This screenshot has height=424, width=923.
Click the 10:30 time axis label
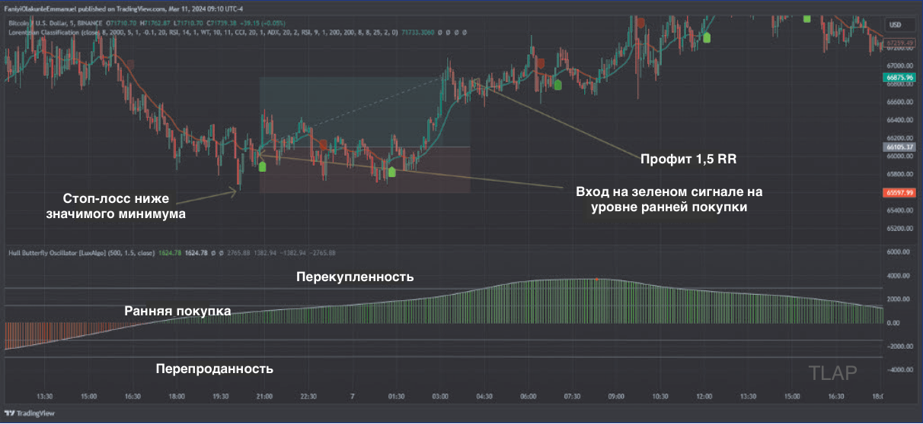pos(660,396)
